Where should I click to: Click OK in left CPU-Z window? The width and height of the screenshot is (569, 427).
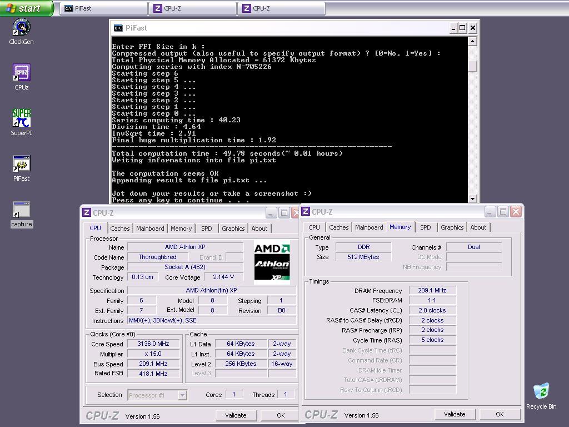(x=281, y=415)
